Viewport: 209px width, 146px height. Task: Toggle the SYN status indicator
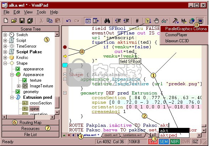click(153, 141)
